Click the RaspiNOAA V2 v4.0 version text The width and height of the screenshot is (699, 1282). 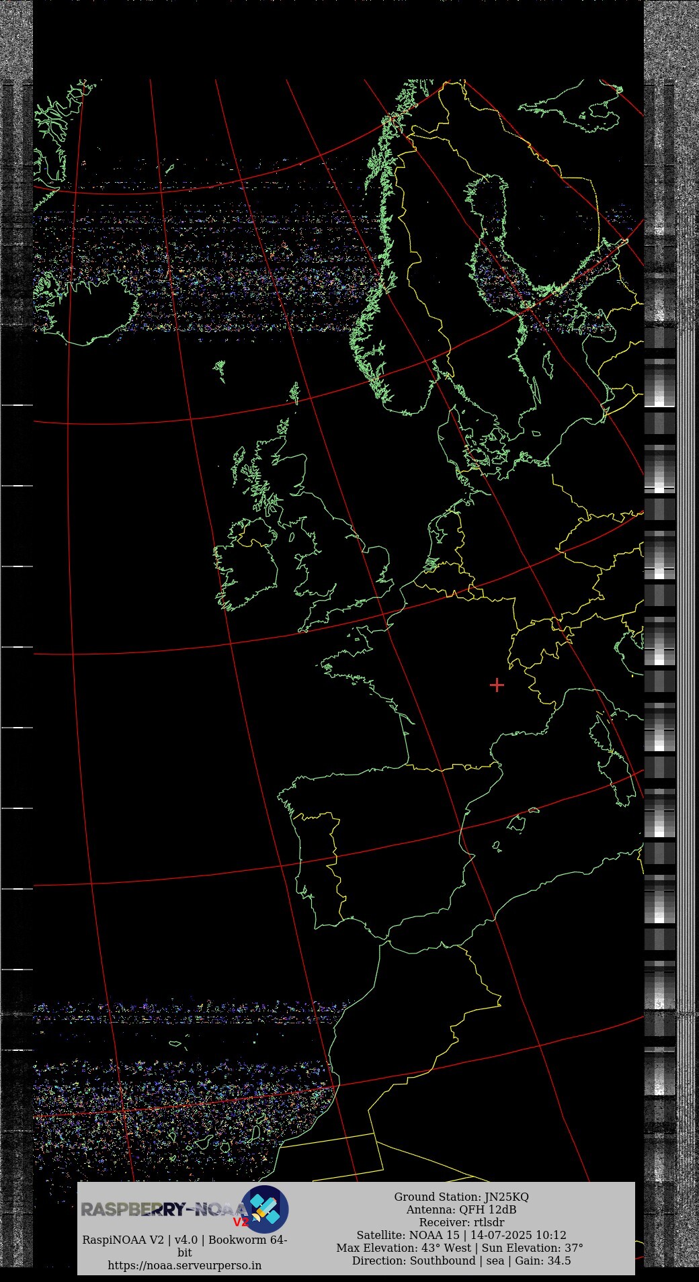click(x=184, y=1240)
